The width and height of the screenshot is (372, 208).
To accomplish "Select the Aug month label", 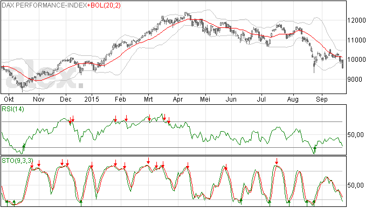I will tap(293, 99).
